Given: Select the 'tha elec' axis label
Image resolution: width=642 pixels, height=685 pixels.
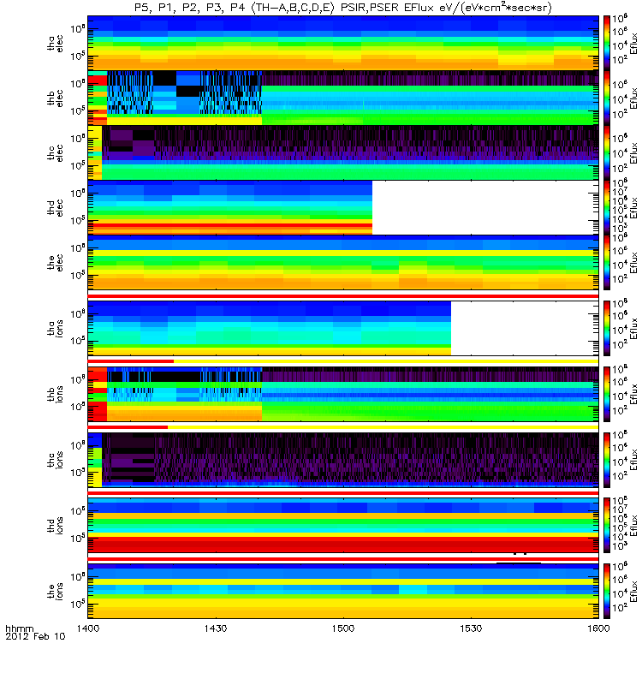Looking at the screenshot, I should (56, 44).
